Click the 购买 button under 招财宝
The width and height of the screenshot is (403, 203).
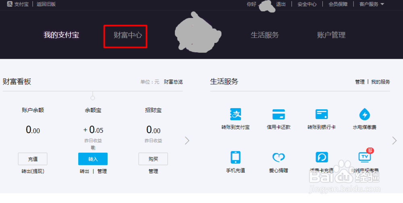tap(153, 159)
